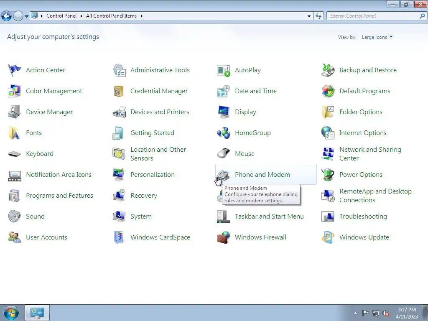Open the Power Options battery icon
The height and width of the screenshot is (321, 428).
tap(328, 175)
